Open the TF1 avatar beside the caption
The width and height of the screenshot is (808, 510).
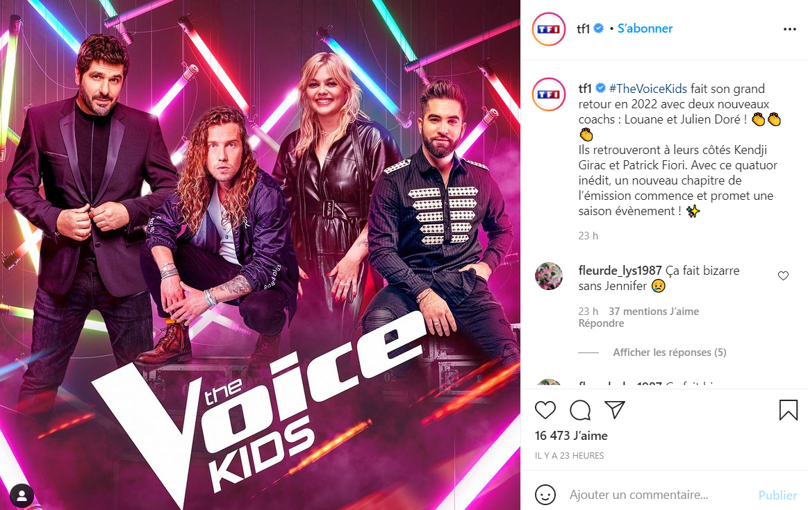tap(549, 94)
